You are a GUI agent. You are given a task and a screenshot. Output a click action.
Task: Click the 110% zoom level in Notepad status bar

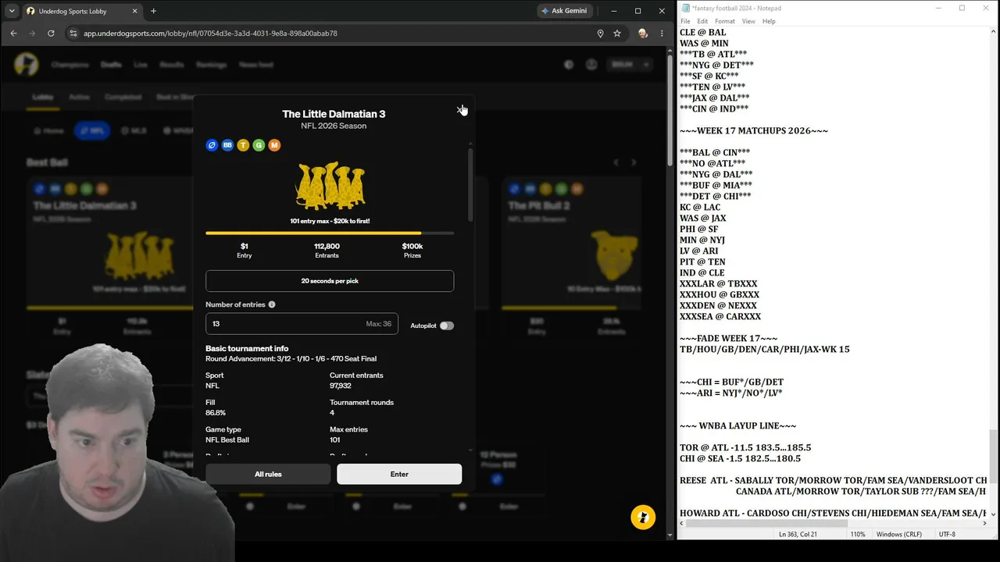coord(858,535)
